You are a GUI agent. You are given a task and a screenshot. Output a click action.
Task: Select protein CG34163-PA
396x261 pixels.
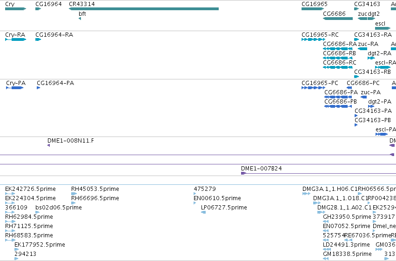point(373,111)
